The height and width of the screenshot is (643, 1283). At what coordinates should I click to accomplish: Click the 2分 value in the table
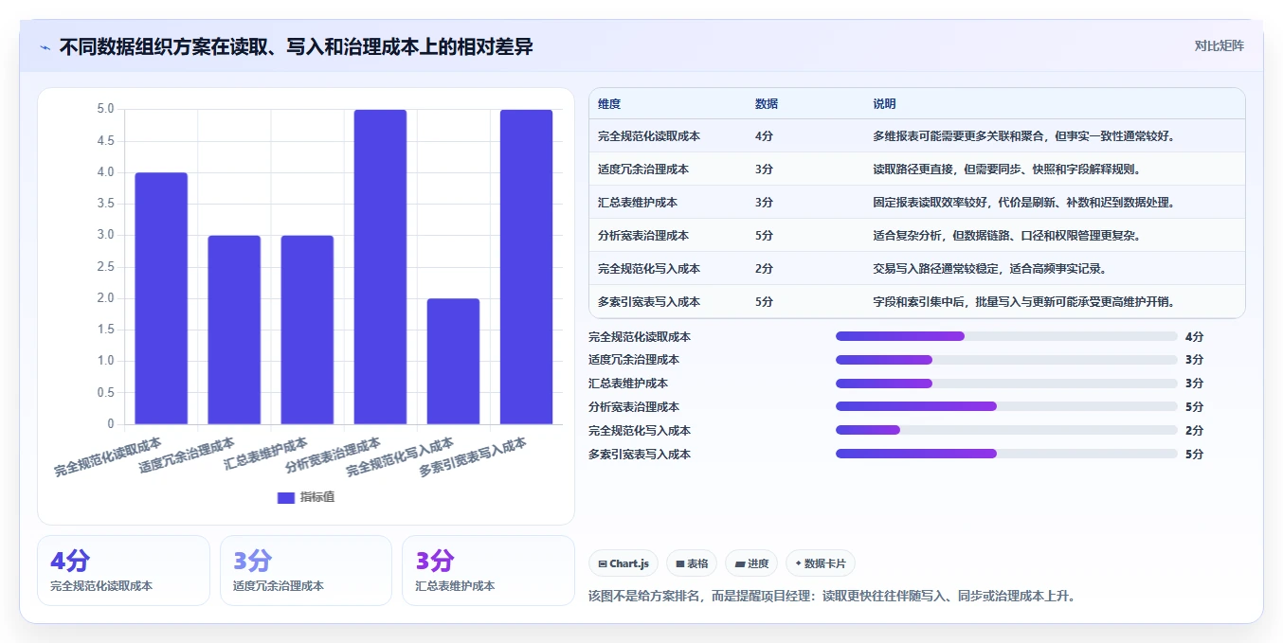tap(764, 269)
